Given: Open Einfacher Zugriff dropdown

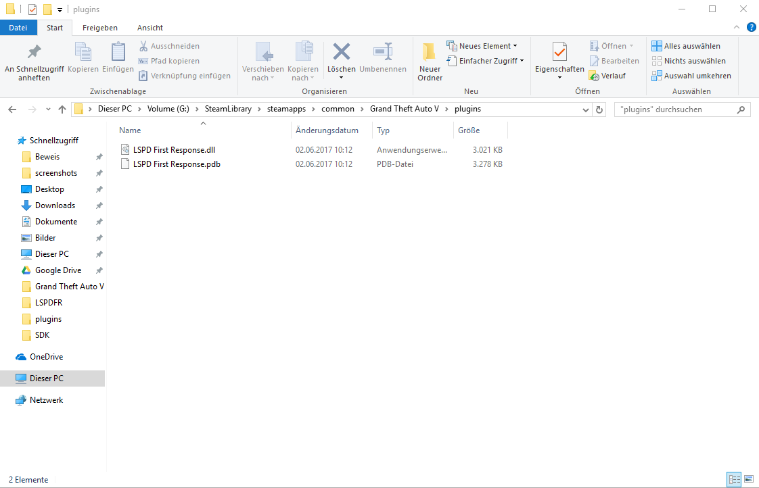Looking at the screenshot, I should (486, 61).
